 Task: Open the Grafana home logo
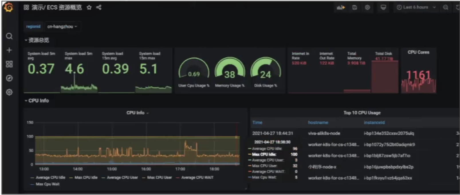coord(9,7)
